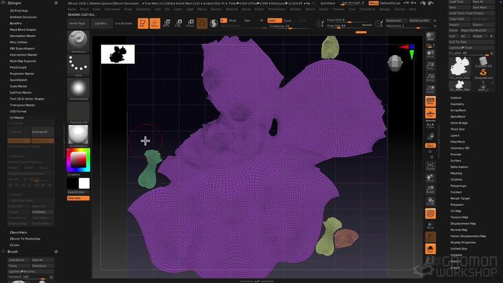
Task: Expand the Displacement Map section
Action: (463, 224)
